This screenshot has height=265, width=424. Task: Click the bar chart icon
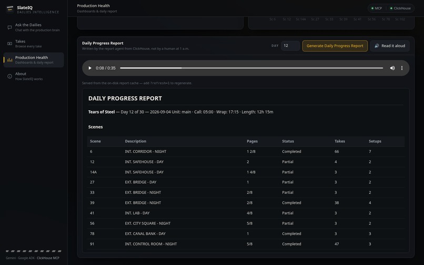(10, 60)
